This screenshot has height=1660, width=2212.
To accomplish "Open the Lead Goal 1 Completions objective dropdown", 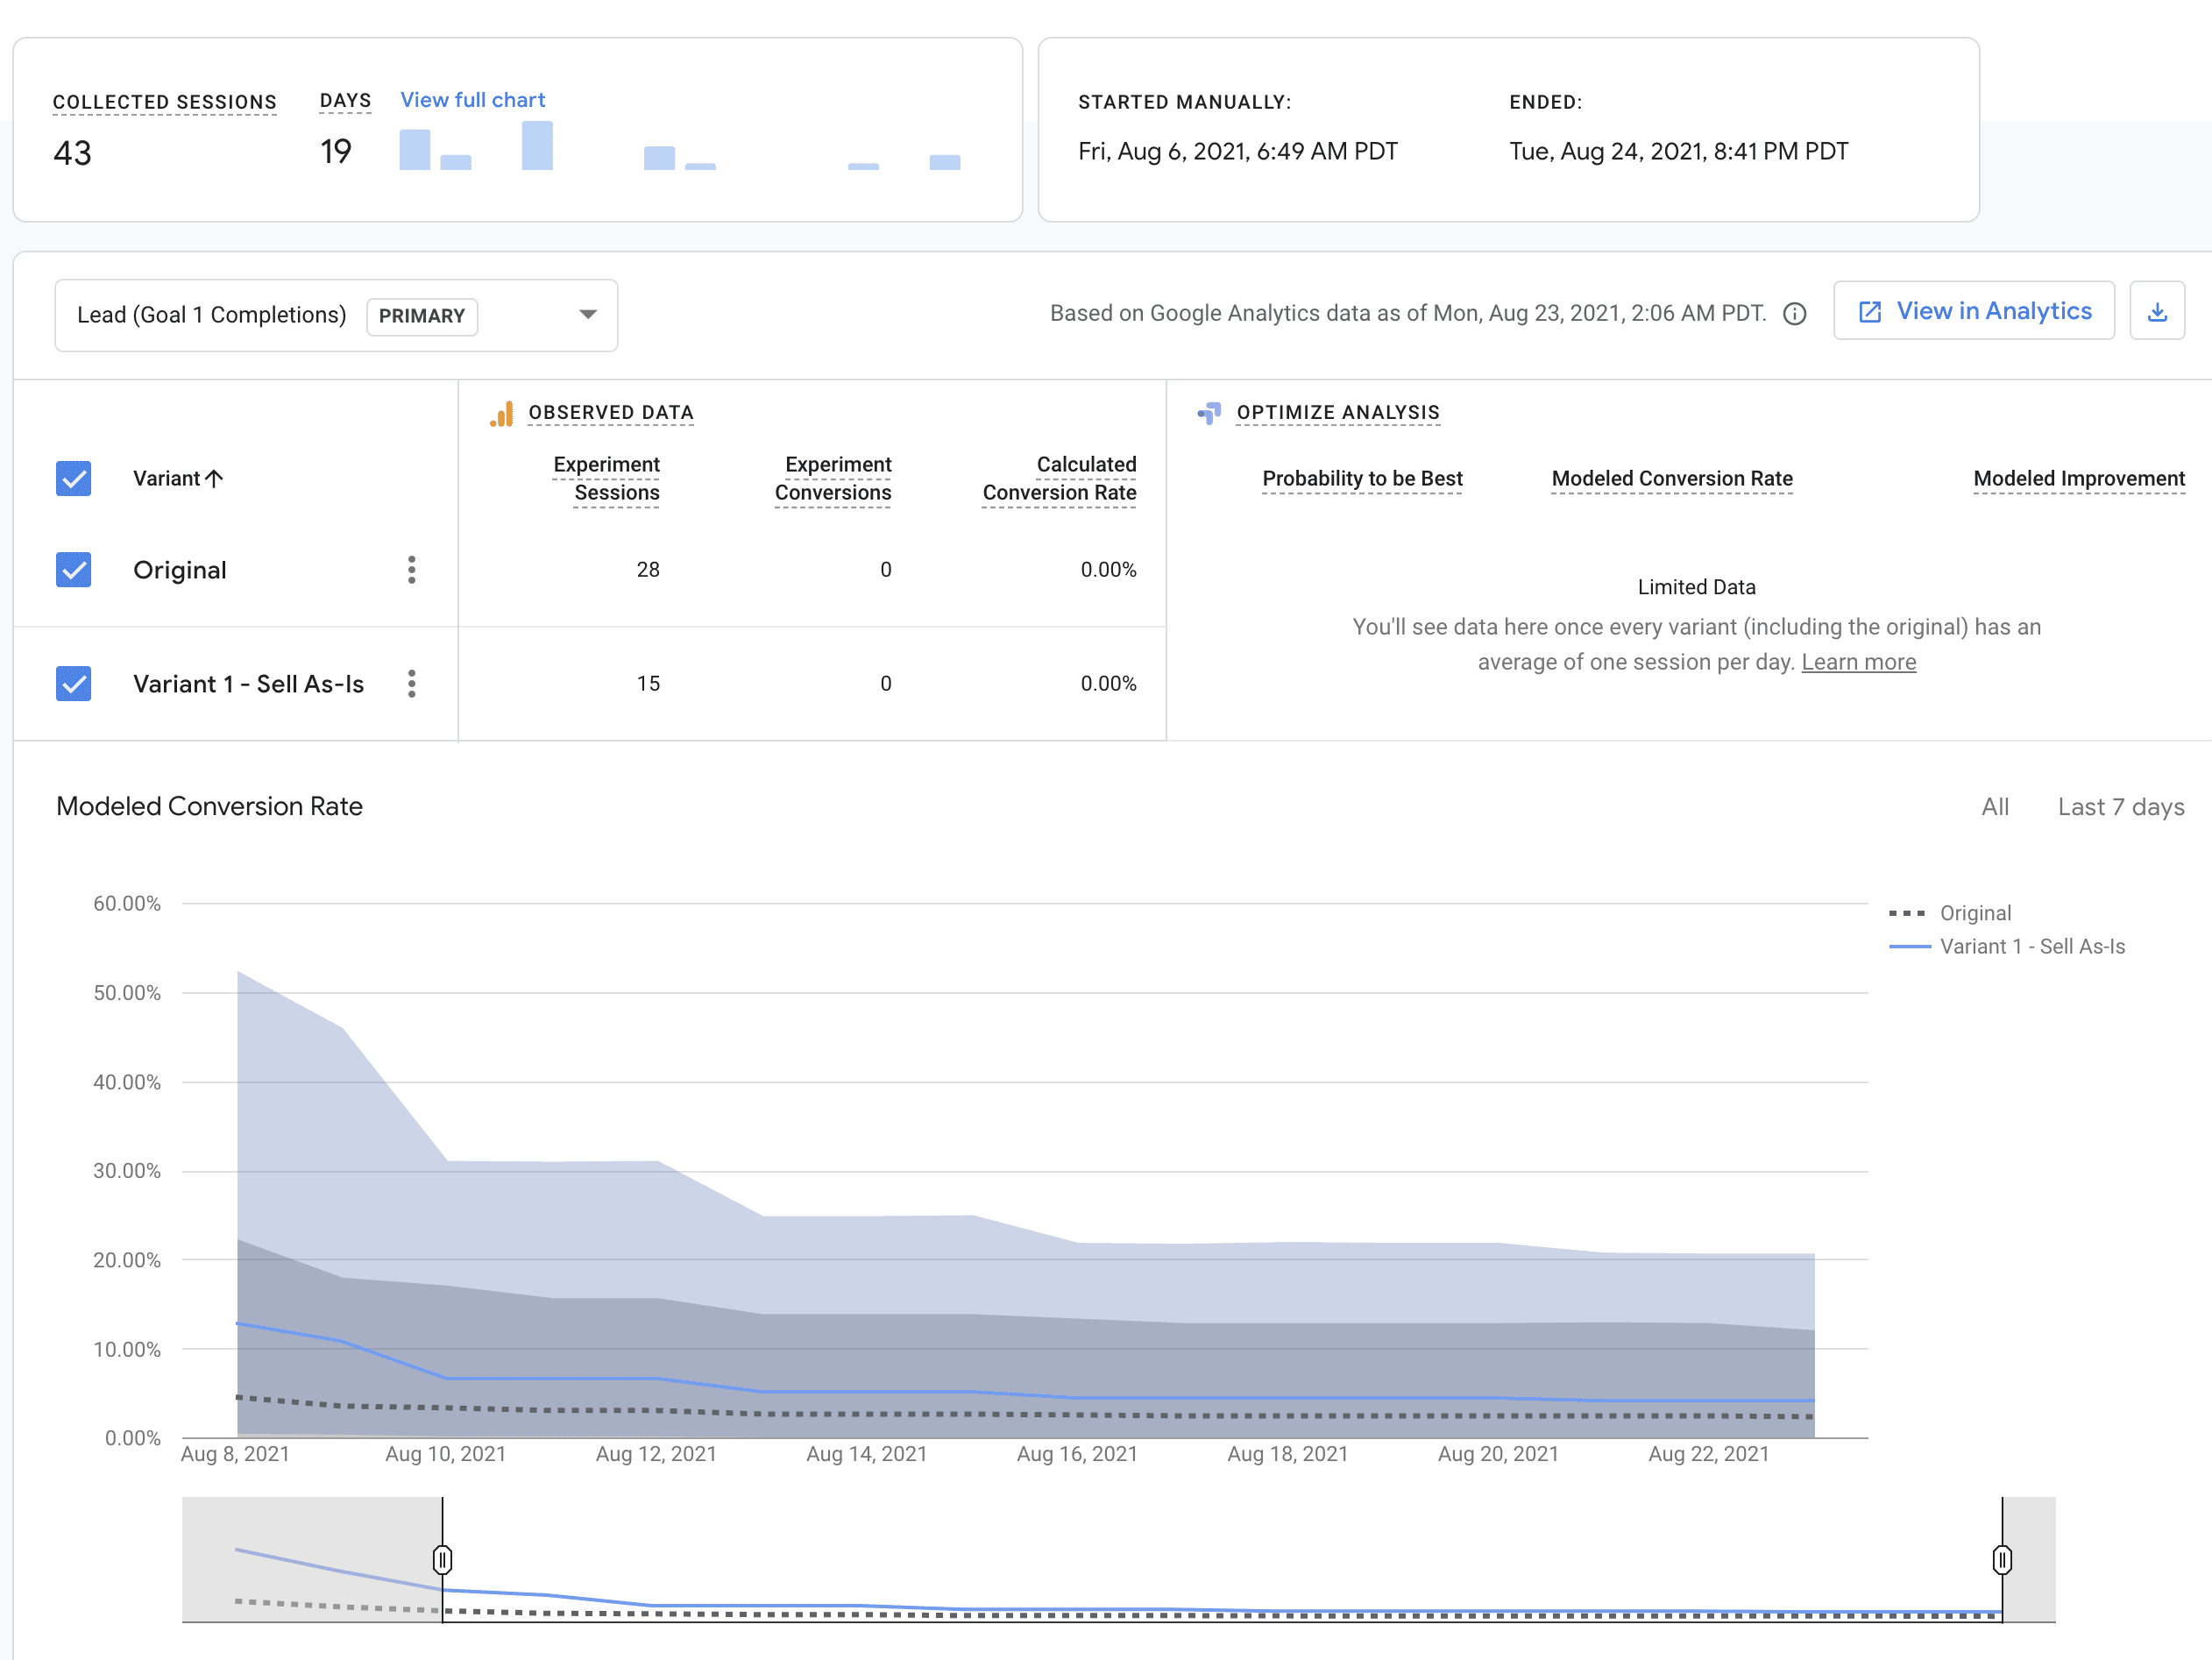I will tap(212, 315).
